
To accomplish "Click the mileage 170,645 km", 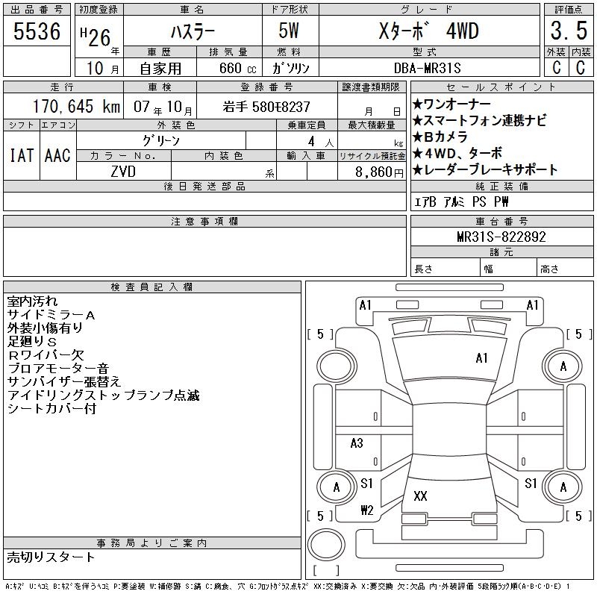I will [76, 106].
